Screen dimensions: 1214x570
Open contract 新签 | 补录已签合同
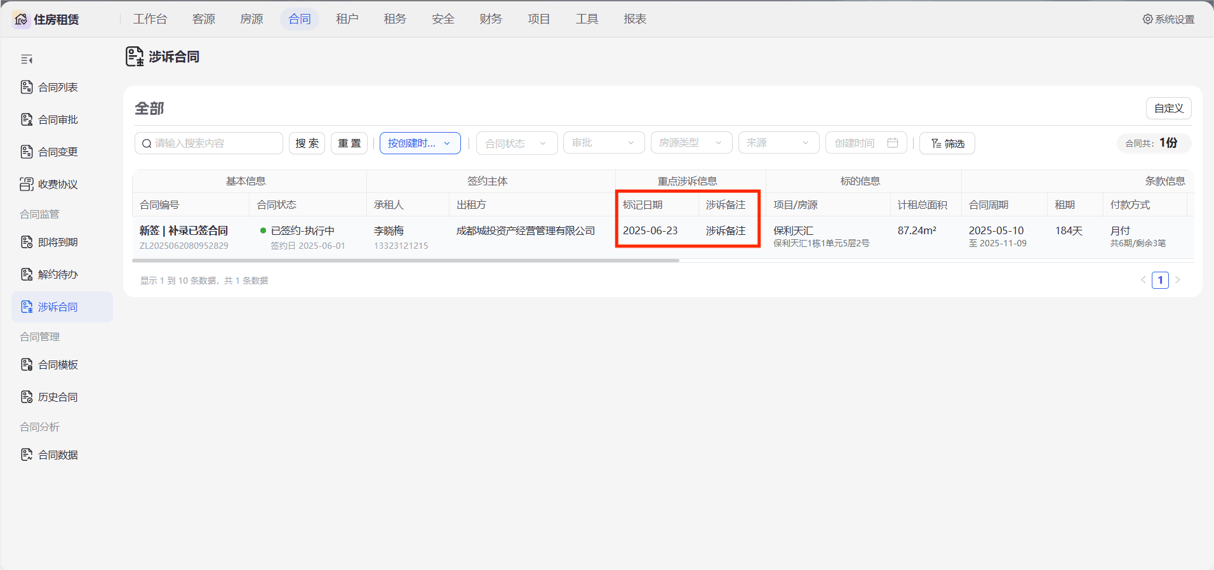coord(183,230)
